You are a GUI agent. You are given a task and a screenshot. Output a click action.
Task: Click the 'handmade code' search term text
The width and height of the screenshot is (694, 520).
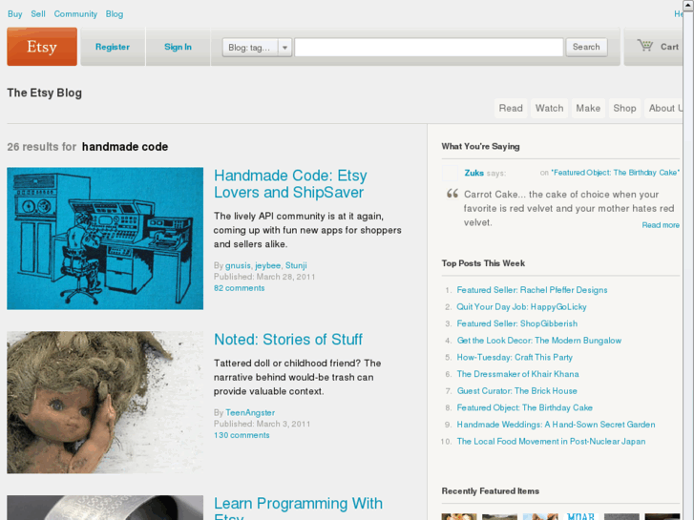point(125,147)
